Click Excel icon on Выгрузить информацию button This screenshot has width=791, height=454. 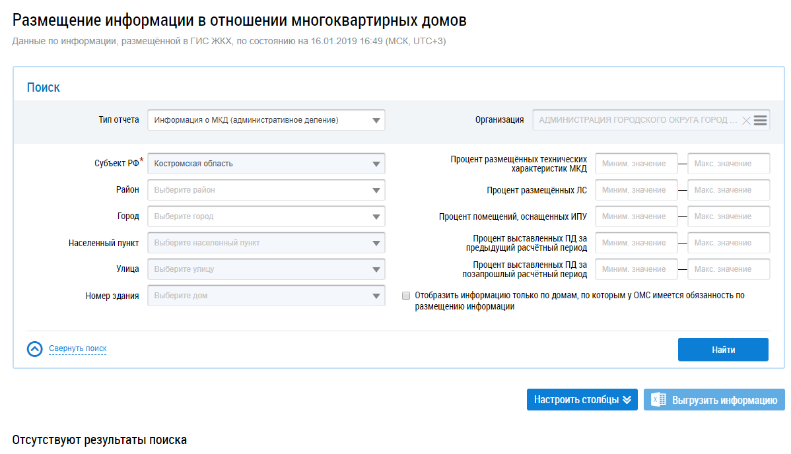tap(658, 400)
